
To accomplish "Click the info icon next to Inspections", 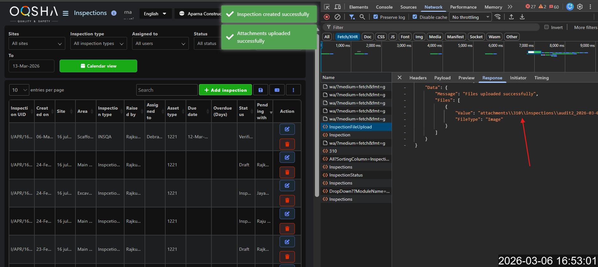I will tap(114, 13).
